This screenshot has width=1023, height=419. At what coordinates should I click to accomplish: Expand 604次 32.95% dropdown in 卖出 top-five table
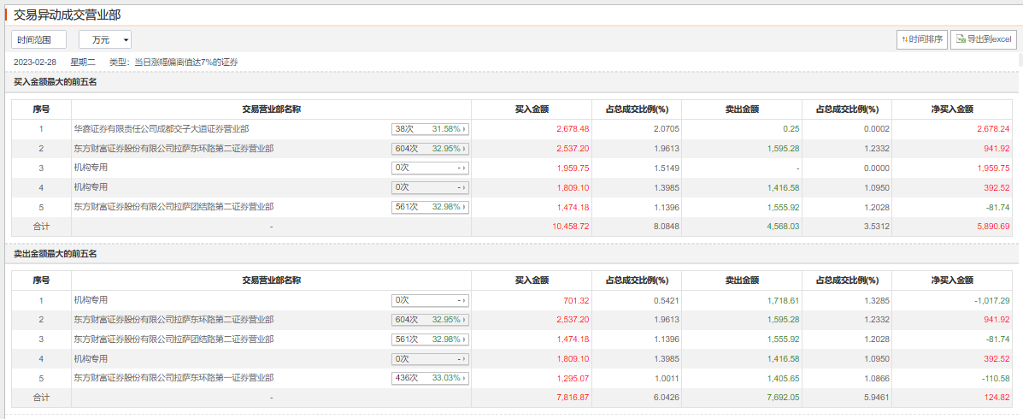[x=431, y=320]
